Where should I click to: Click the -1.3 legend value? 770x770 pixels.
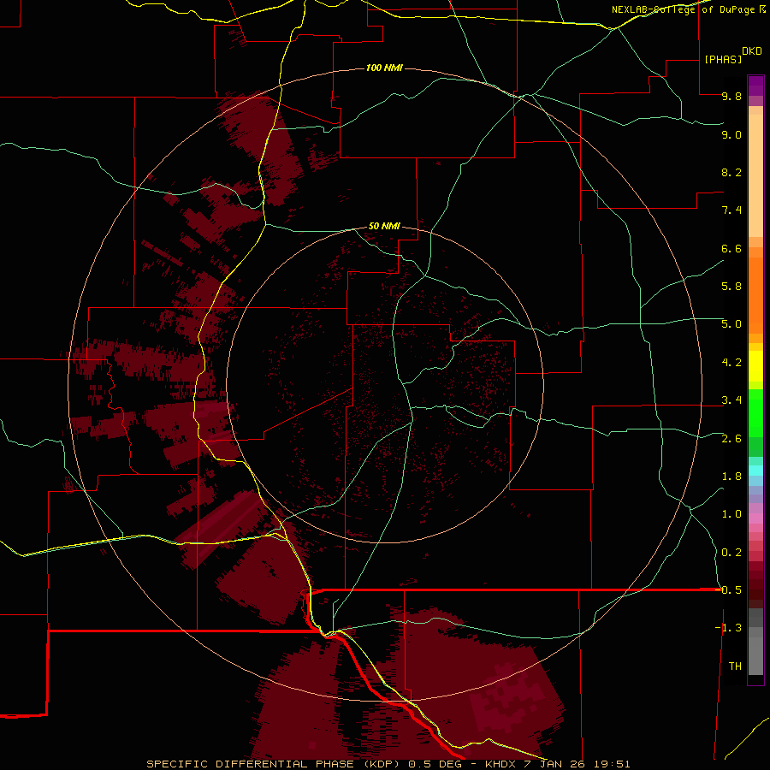[x=728, y=628]
